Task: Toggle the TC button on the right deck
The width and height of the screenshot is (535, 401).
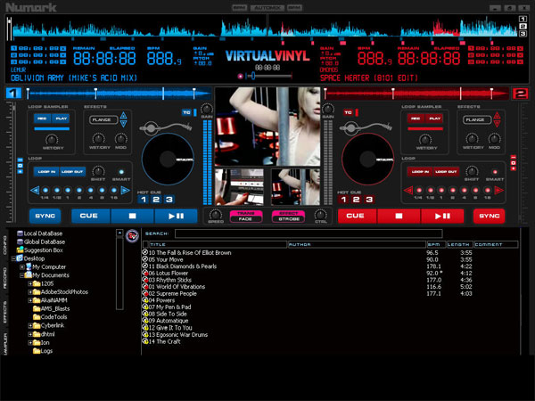Action: [x=349, y=112]
